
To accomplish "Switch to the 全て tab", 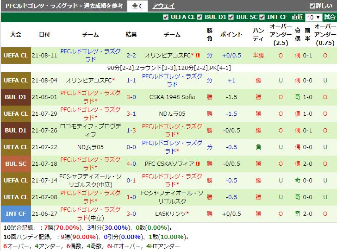I will point(137,6).
